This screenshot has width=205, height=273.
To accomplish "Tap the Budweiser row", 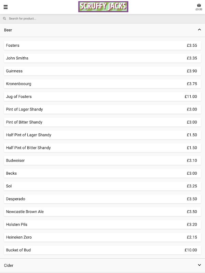I will tap(102, 161).
